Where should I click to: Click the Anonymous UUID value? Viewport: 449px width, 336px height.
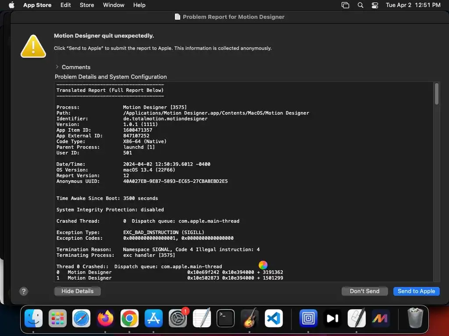coord(175,181)
